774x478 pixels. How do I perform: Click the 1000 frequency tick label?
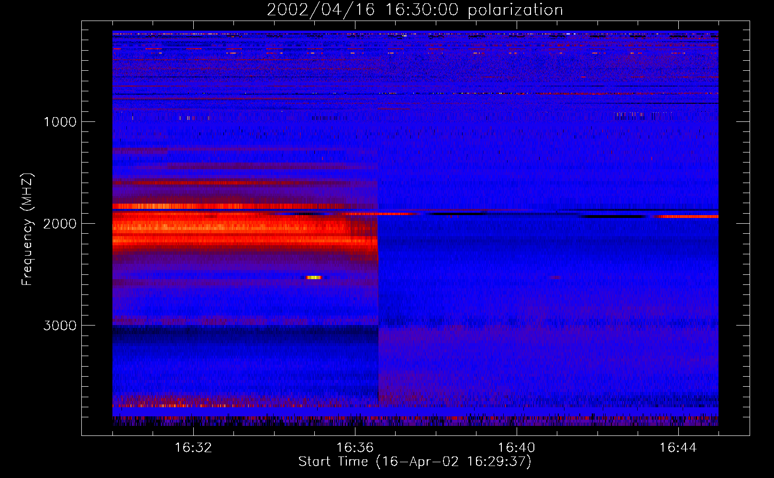tap(60, 122)
